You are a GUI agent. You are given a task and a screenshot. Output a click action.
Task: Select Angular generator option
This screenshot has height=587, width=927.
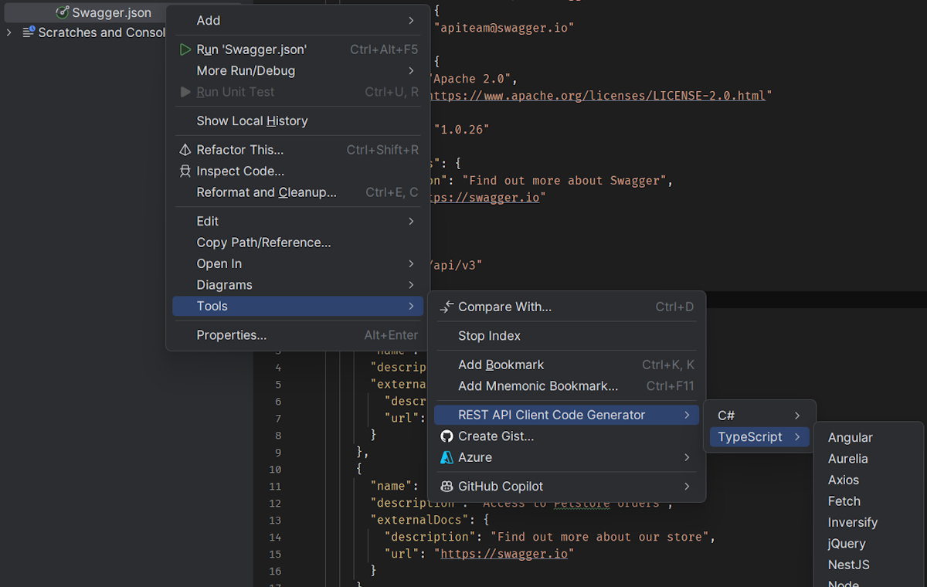(850, 437)
